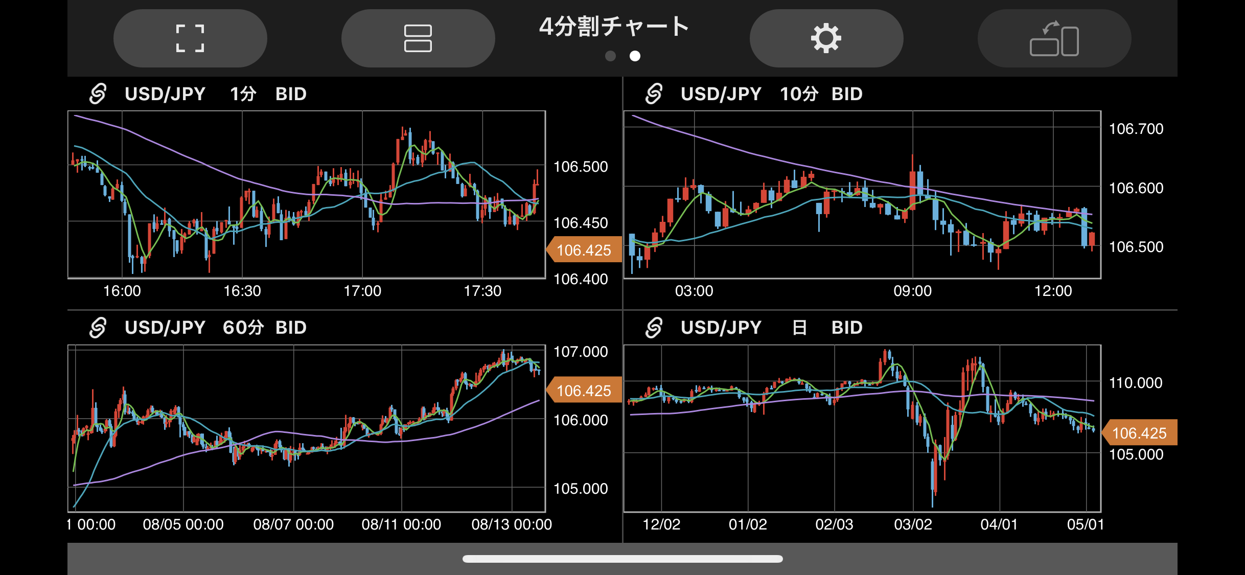Tap 10分 timeframe label in top-right chart
This screenshot has height=575, width=1245.
[x=799, y=94]
